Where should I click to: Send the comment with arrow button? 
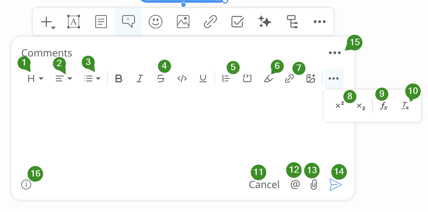(336, 184)
